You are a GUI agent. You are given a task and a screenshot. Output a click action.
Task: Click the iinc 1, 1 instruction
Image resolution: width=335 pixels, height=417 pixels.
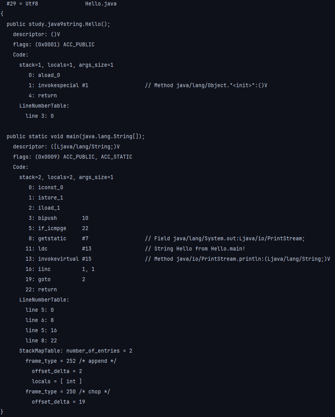pyautogui.click(x=66, y=269)
